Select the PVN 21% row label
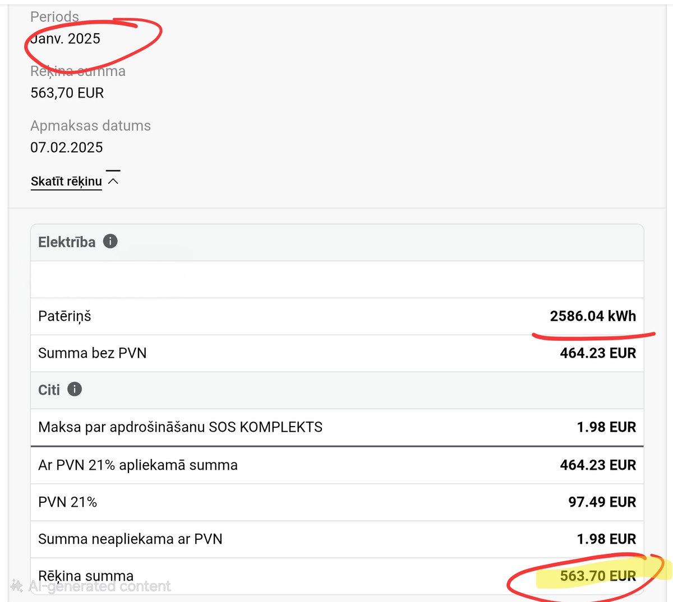673x602 pixels. point(68,502)
